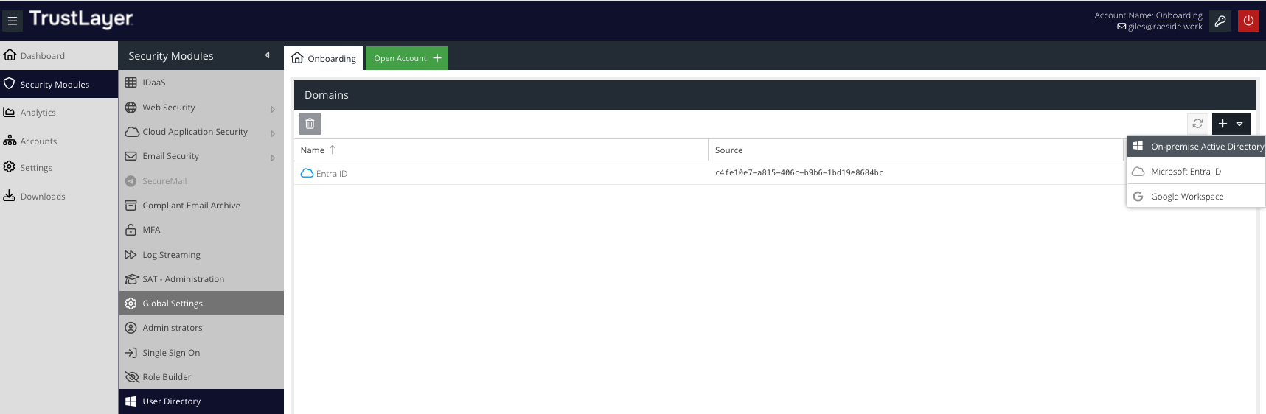
Task: Click the Administrators person icon
Action: [131, 328]
